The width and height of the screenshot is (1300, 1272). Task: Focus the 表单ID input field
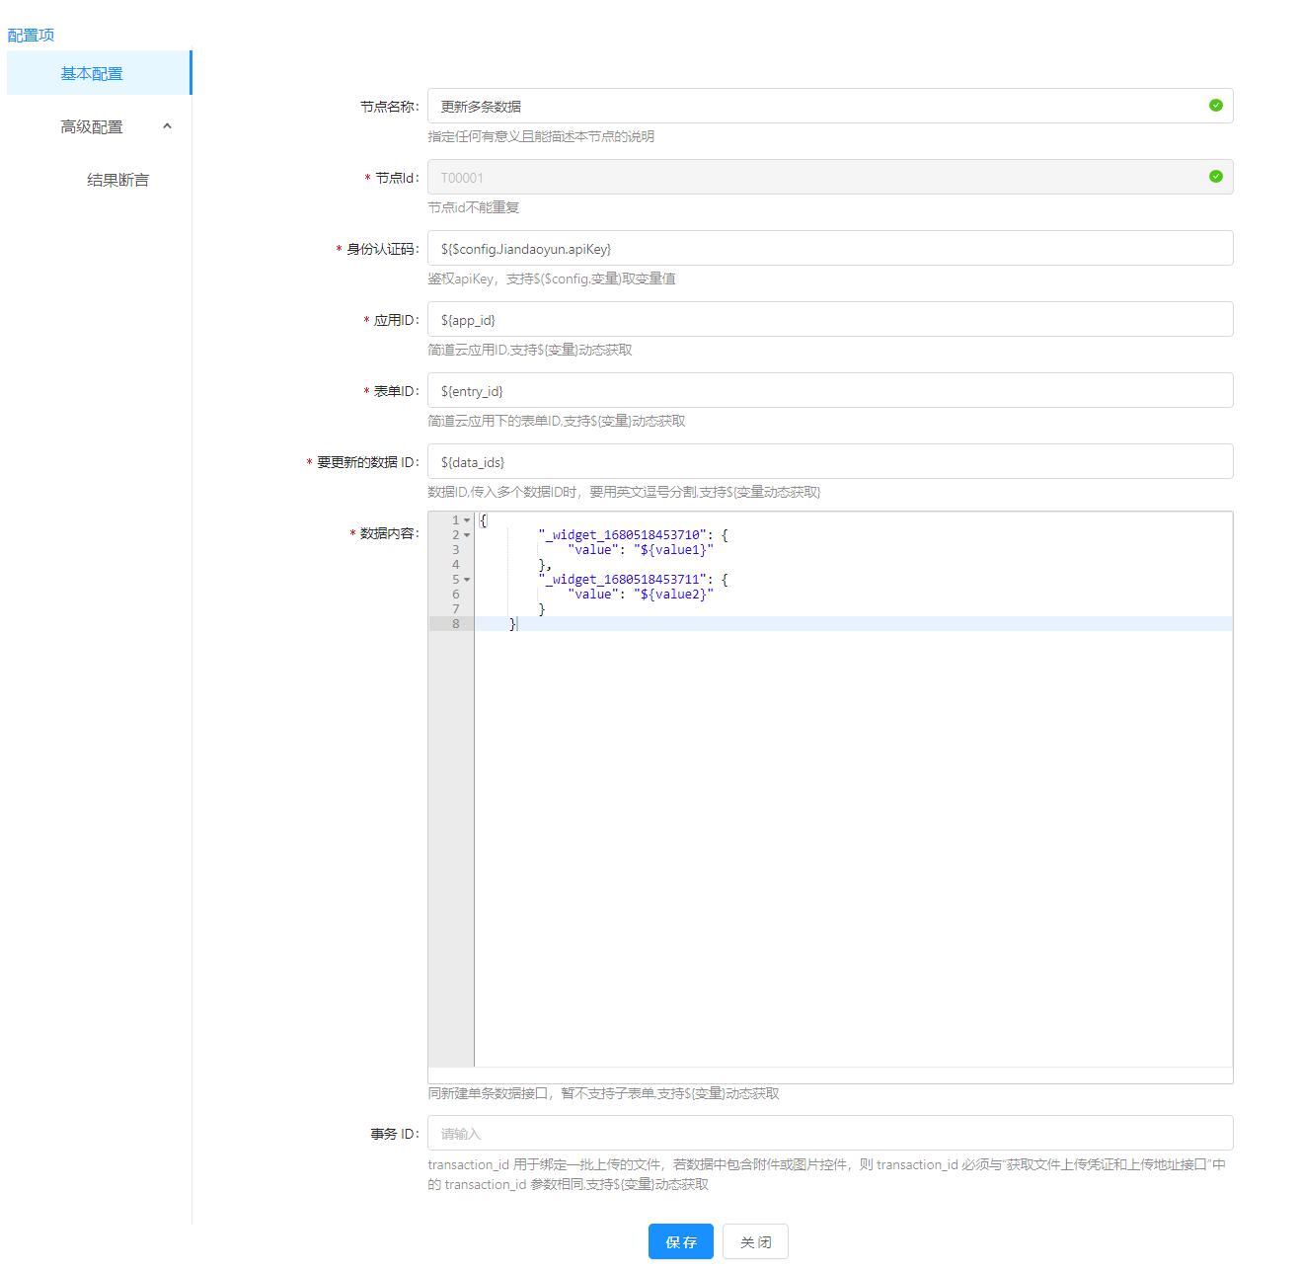point(830,390)
